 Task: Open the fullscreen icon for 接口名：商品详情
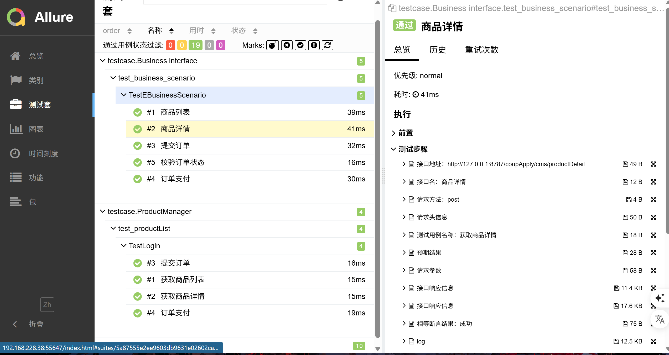(x=654, y=182)
